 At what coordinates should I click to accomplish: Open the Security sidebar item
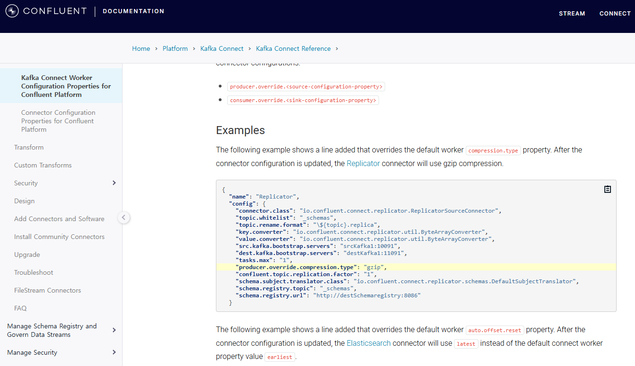pos(26,183)
